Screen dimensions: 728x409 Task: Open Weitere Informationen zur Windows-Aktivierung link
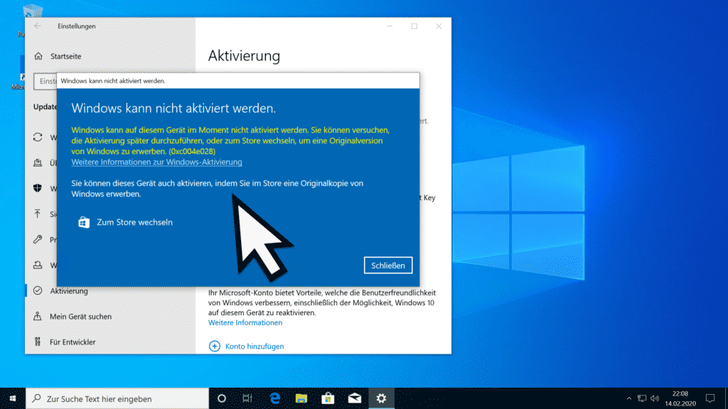coord(156,162)
